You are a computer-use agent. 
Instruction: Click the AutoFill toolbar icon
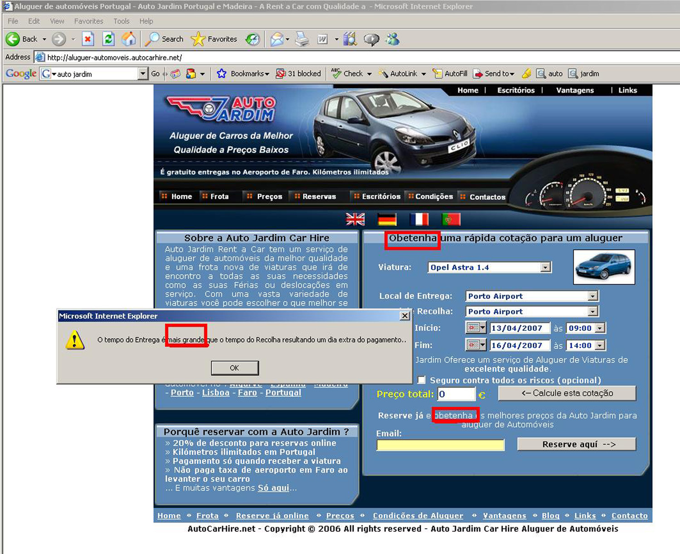[437, 73]
